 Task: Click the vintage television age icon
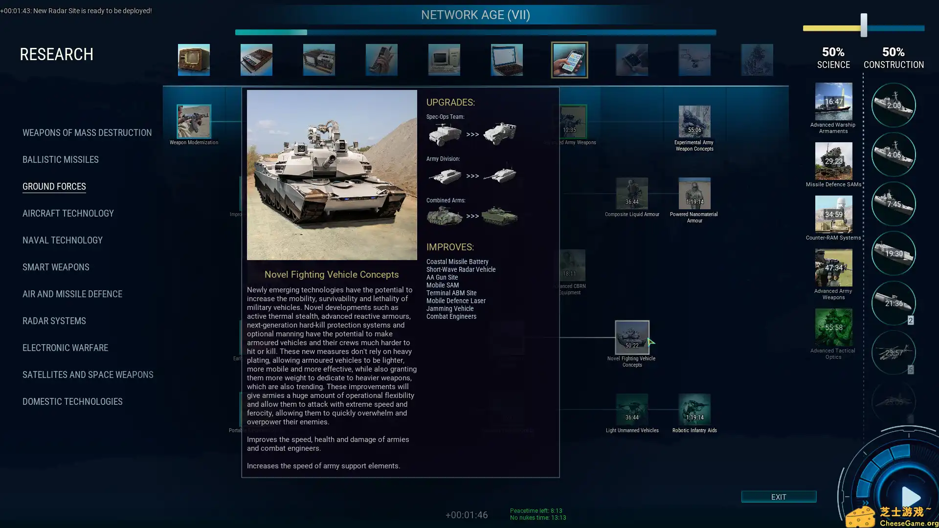coord(194,60)
